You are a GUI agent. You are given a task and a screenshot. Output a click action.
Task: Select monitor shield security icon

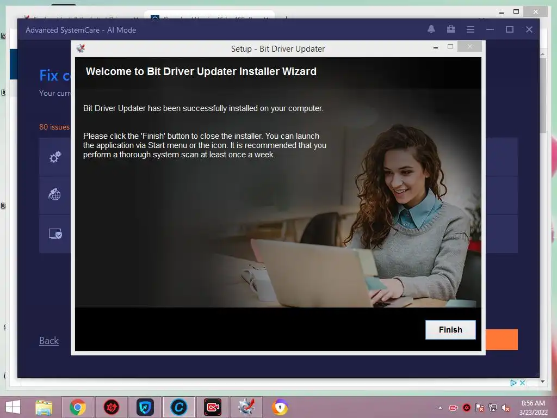point(55,233)
